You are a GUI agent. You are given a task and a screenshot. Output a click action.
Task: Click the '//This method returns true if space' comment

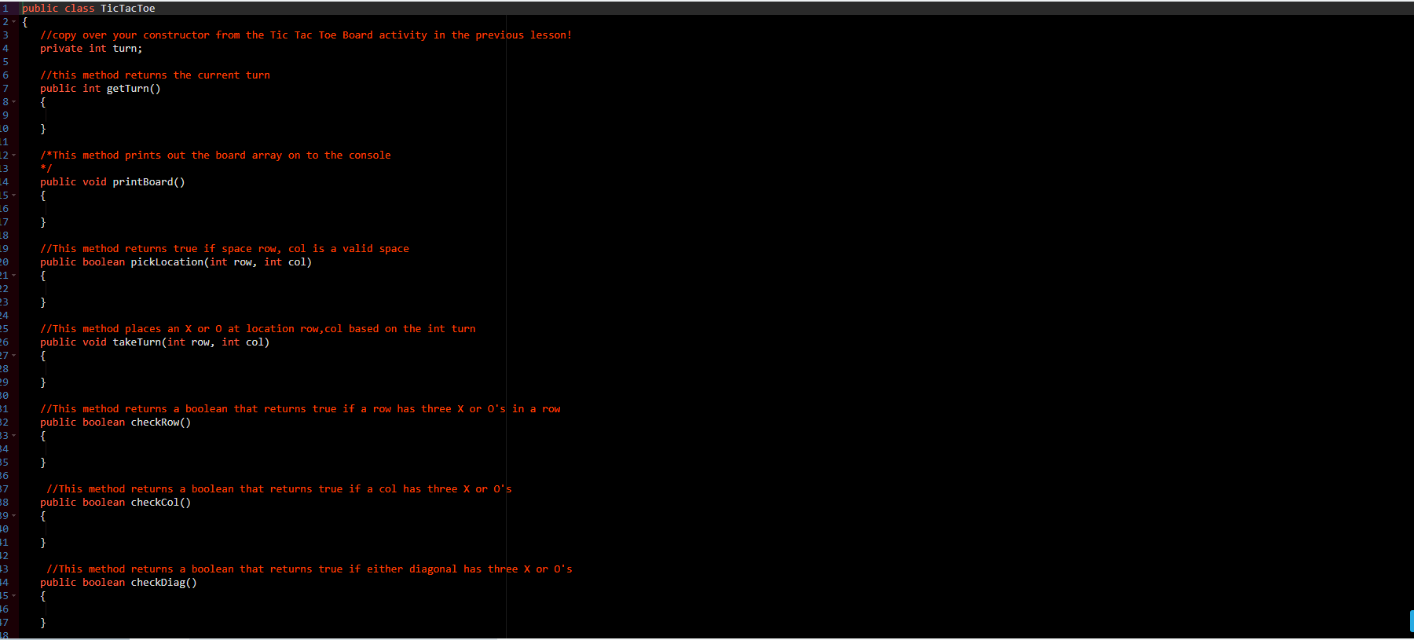click(225, 249)
